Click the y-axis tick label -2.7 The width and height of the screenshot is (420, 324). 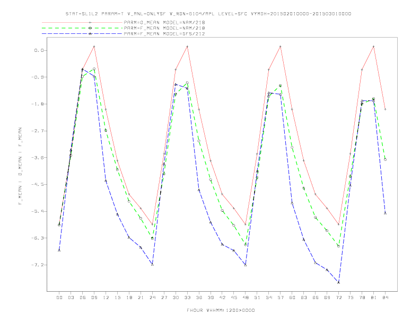[37, 131]
